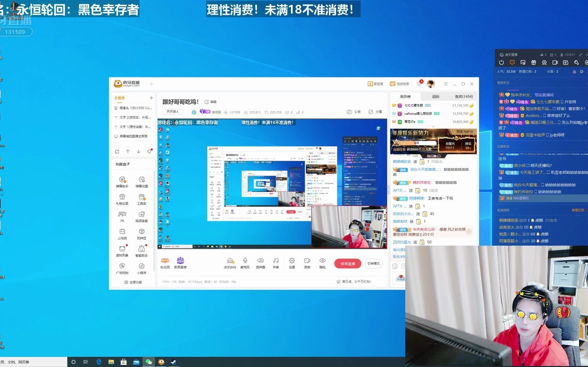Open 新周星榜 weekly star ranking
This screenshot has width=588, height=367.
tap(180, 263)
